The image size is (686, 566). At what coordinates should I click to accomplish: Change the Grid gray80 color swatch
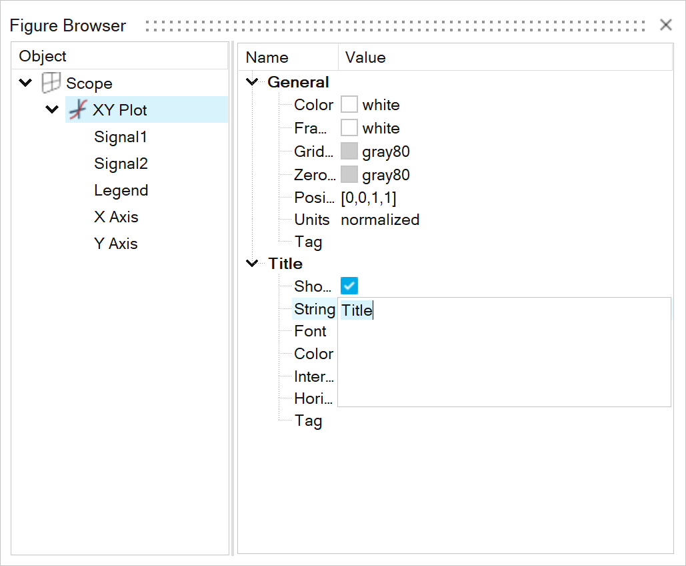(349, 152)
